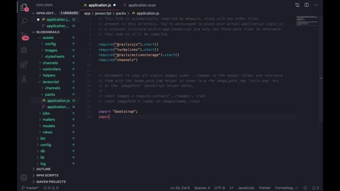Open the Search view in activity bar
Viewport: 340px width, 191px height.
(x=24, y=21)
